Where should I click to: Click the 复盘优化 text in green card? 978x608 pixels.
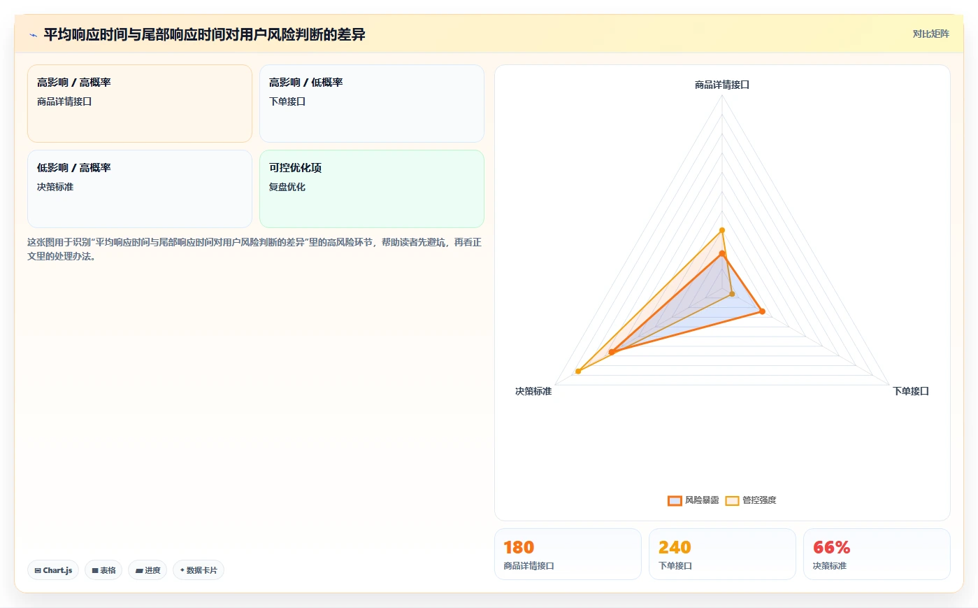(x=287, y=187)
